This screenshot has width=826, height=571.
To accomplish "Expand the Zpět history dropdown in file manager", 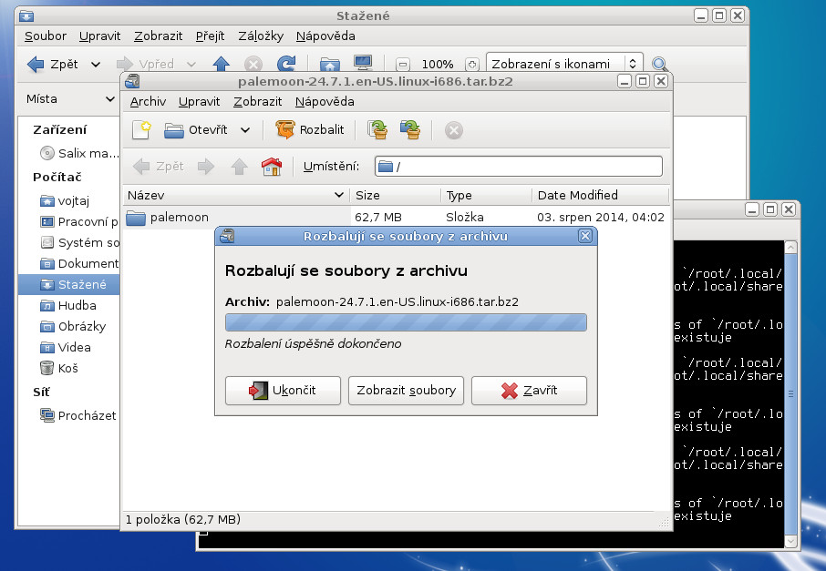I will tap(96, 65).
